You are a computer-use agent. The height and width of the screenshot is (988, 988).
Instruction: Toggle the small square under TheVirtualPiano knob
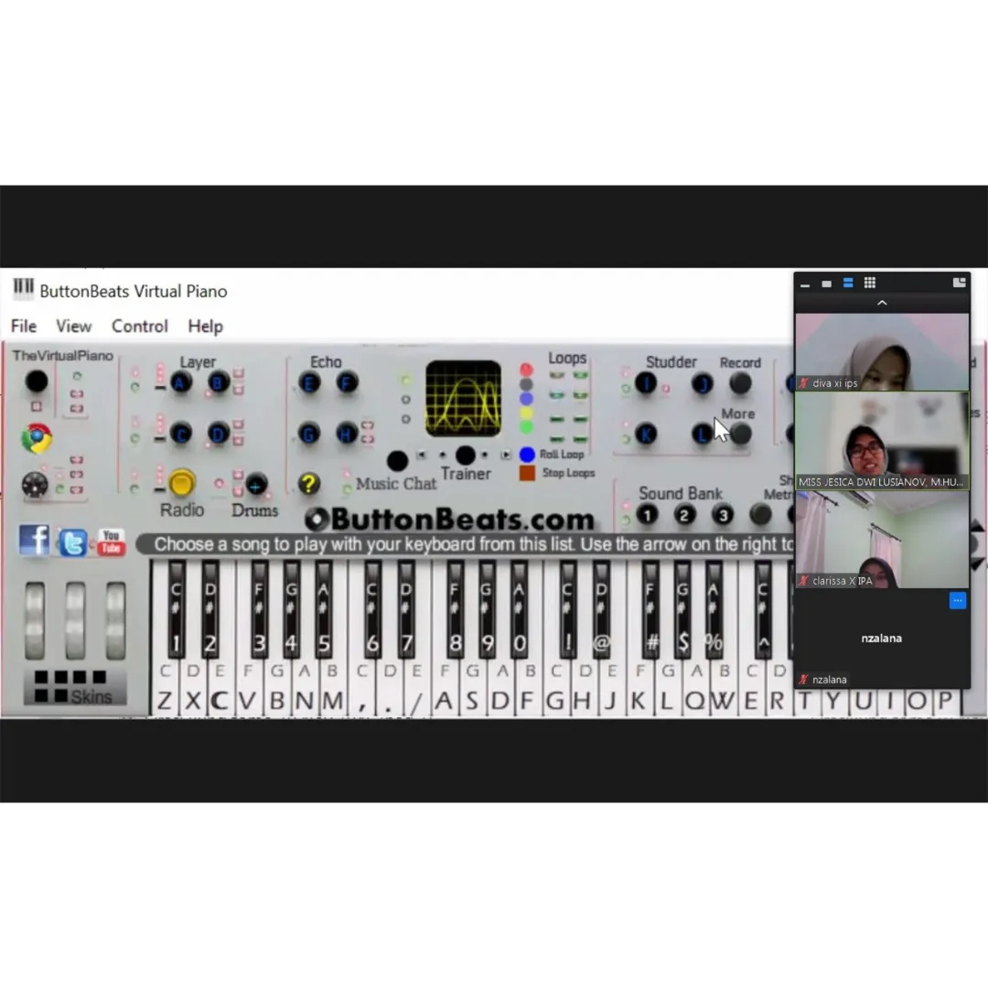click(37, 406)
